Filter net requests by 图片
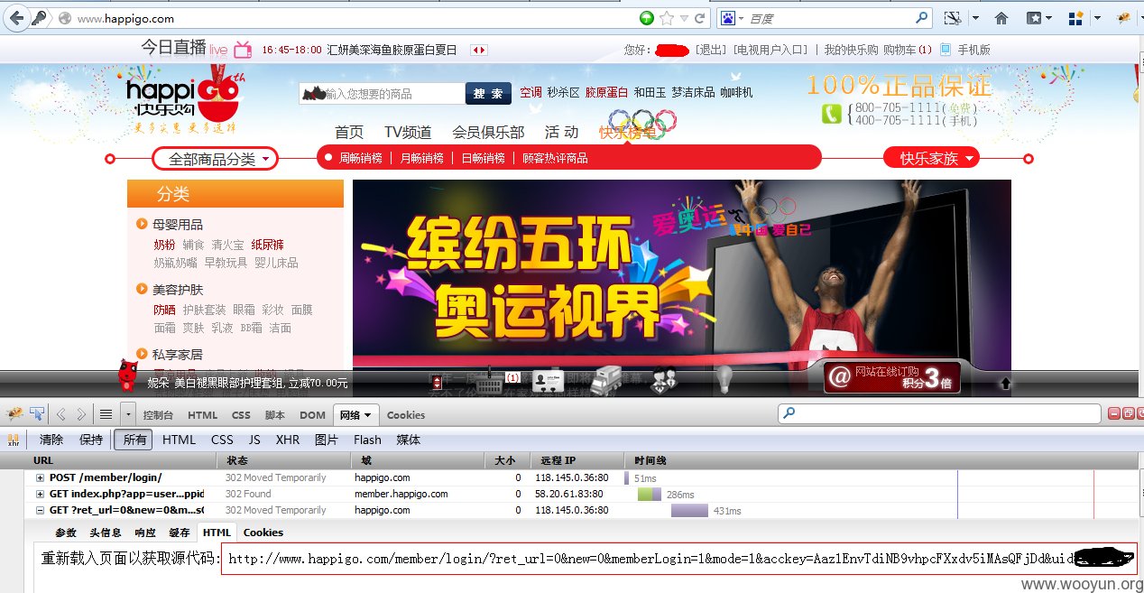This screenshot has width=1144, height=593. click(326, 440)
